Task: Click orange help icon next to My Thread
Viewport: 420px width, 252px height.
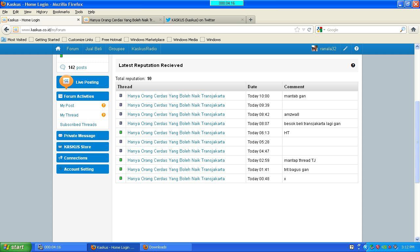Action: [x=104, y=115]
